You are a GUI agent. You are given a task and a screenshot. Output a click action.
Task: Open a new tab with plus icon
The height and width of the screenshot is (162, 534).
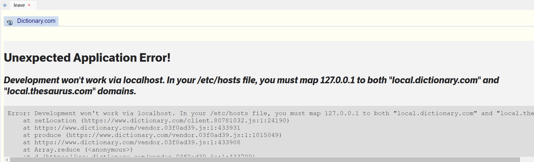[x=5, y=5]
